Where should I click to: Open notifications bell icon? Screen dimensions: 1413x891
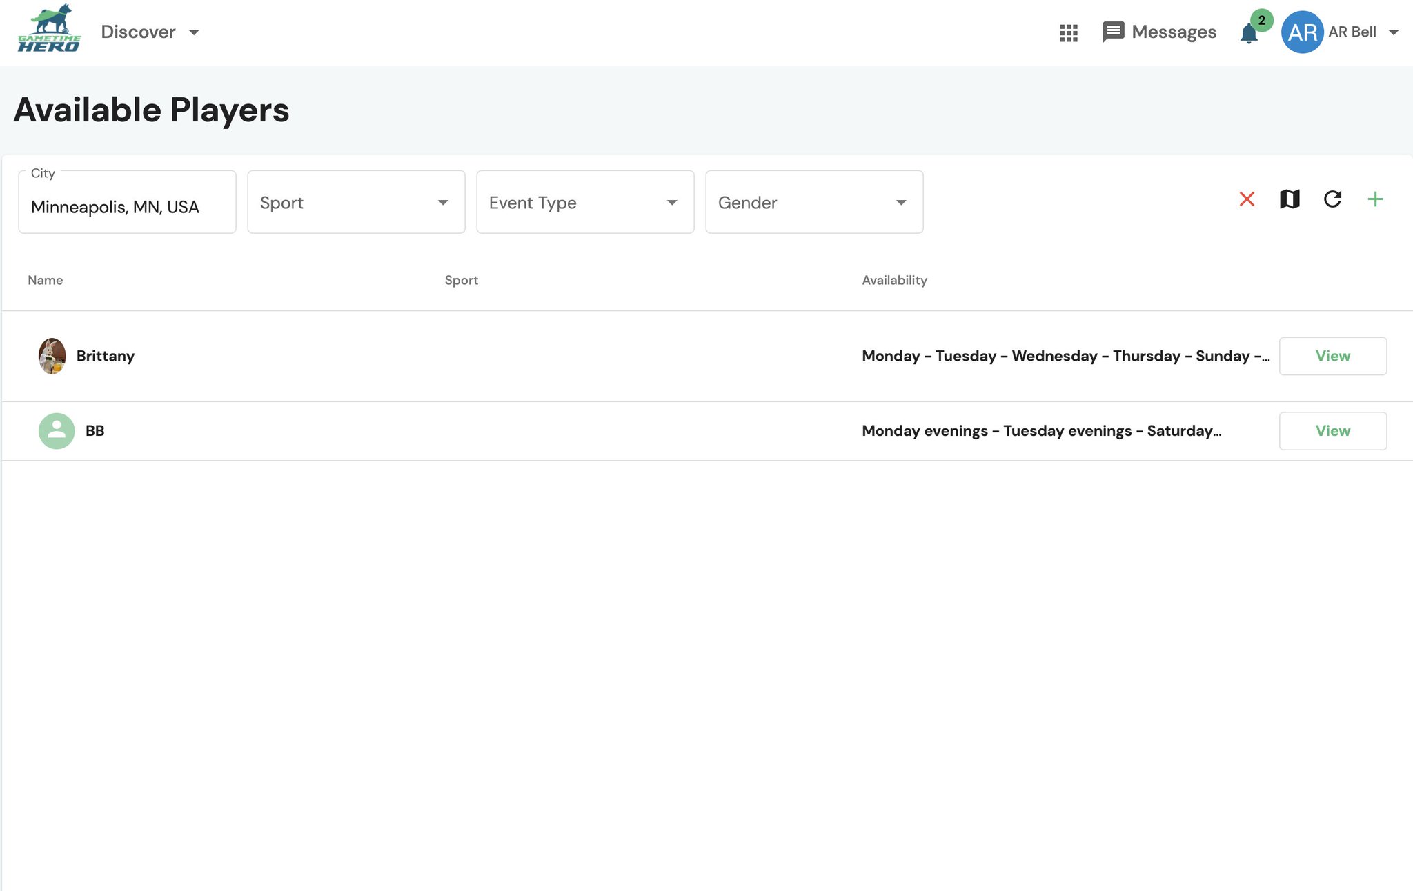(x=1248, y=33)
